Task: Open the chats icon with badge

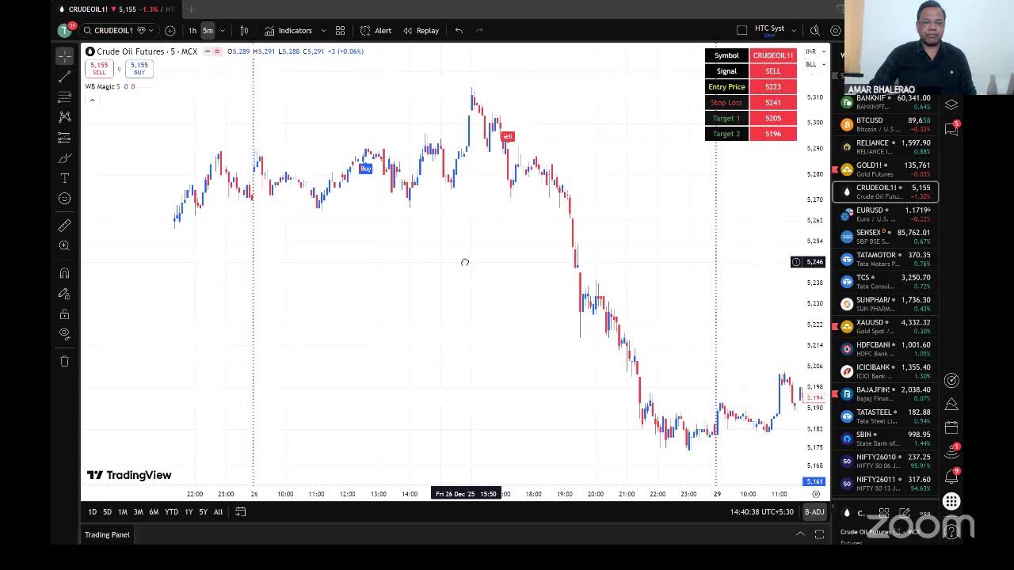Action: click(951, 129)
